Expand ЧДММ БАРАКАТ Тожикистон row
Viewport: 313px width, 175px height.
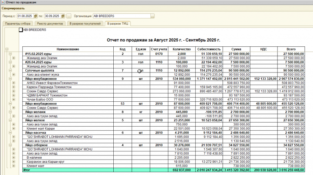pyautogui.click(x=13, y=95)
